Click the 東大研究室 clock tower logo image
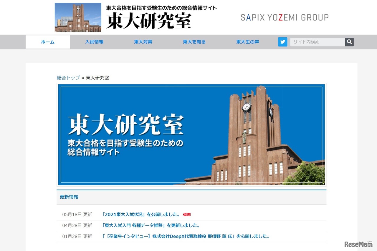Screen dimensions: 377x251 tap(77, 17)
